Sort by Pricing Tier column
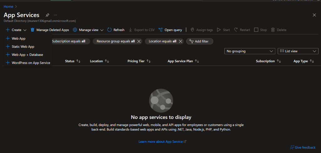This screenshot has width=321, height=153. point(139,61)
